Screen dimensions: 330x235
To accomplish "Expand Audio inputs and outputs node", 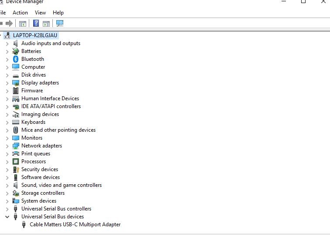I will point(7,44).
